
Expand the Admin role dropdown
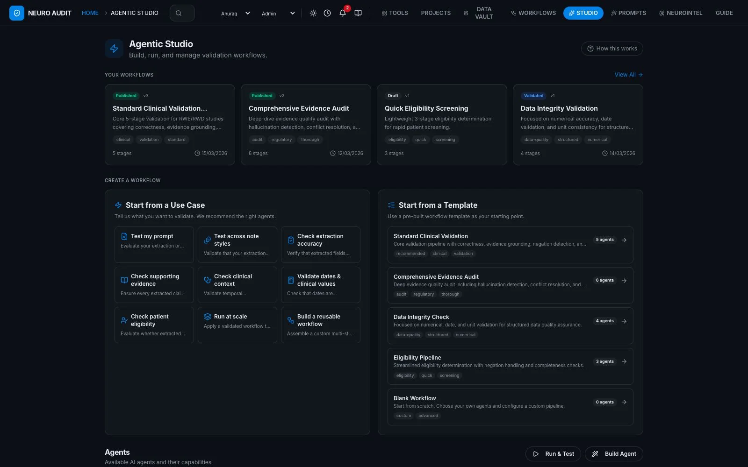(x=278, y=14)
